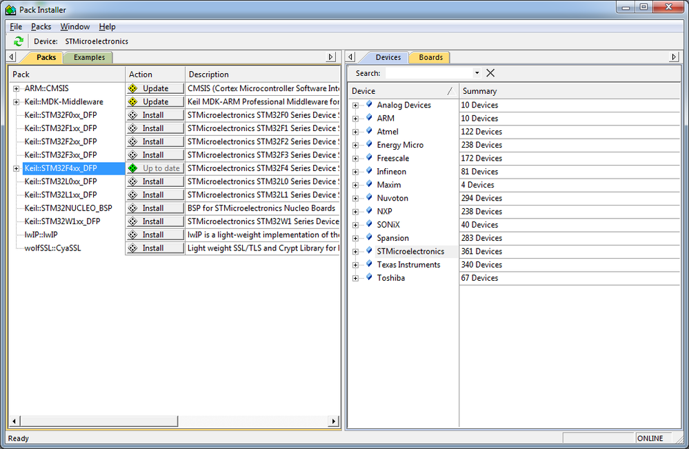Click the Pack column header
Image resolution: width=689 pixels, height=449 pixels.
(x=67, y=74)
